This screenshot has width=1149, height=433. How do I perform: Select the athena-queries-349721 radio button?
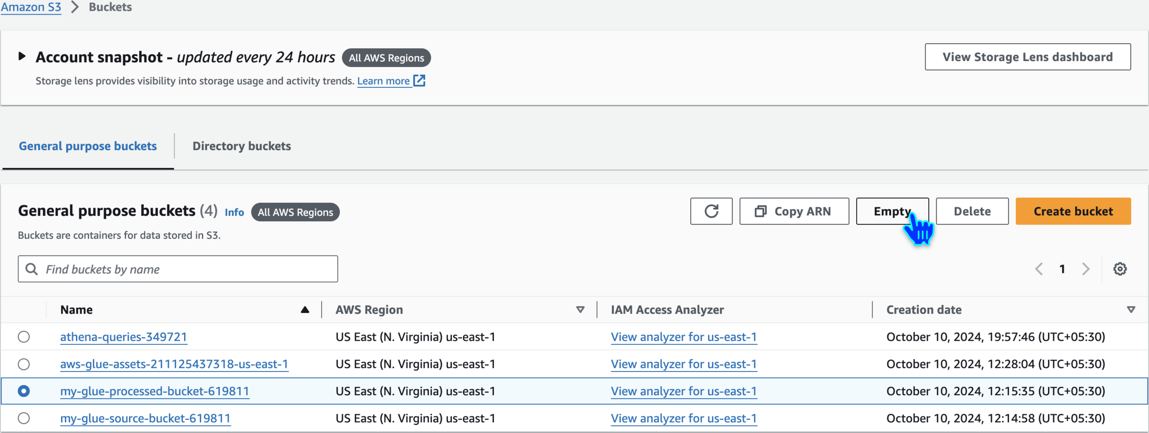click(x=24, y=337)
